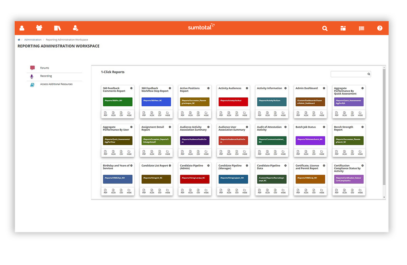Open the dashboard layout icon in header

pyautogui.click(x=343, y=28)
